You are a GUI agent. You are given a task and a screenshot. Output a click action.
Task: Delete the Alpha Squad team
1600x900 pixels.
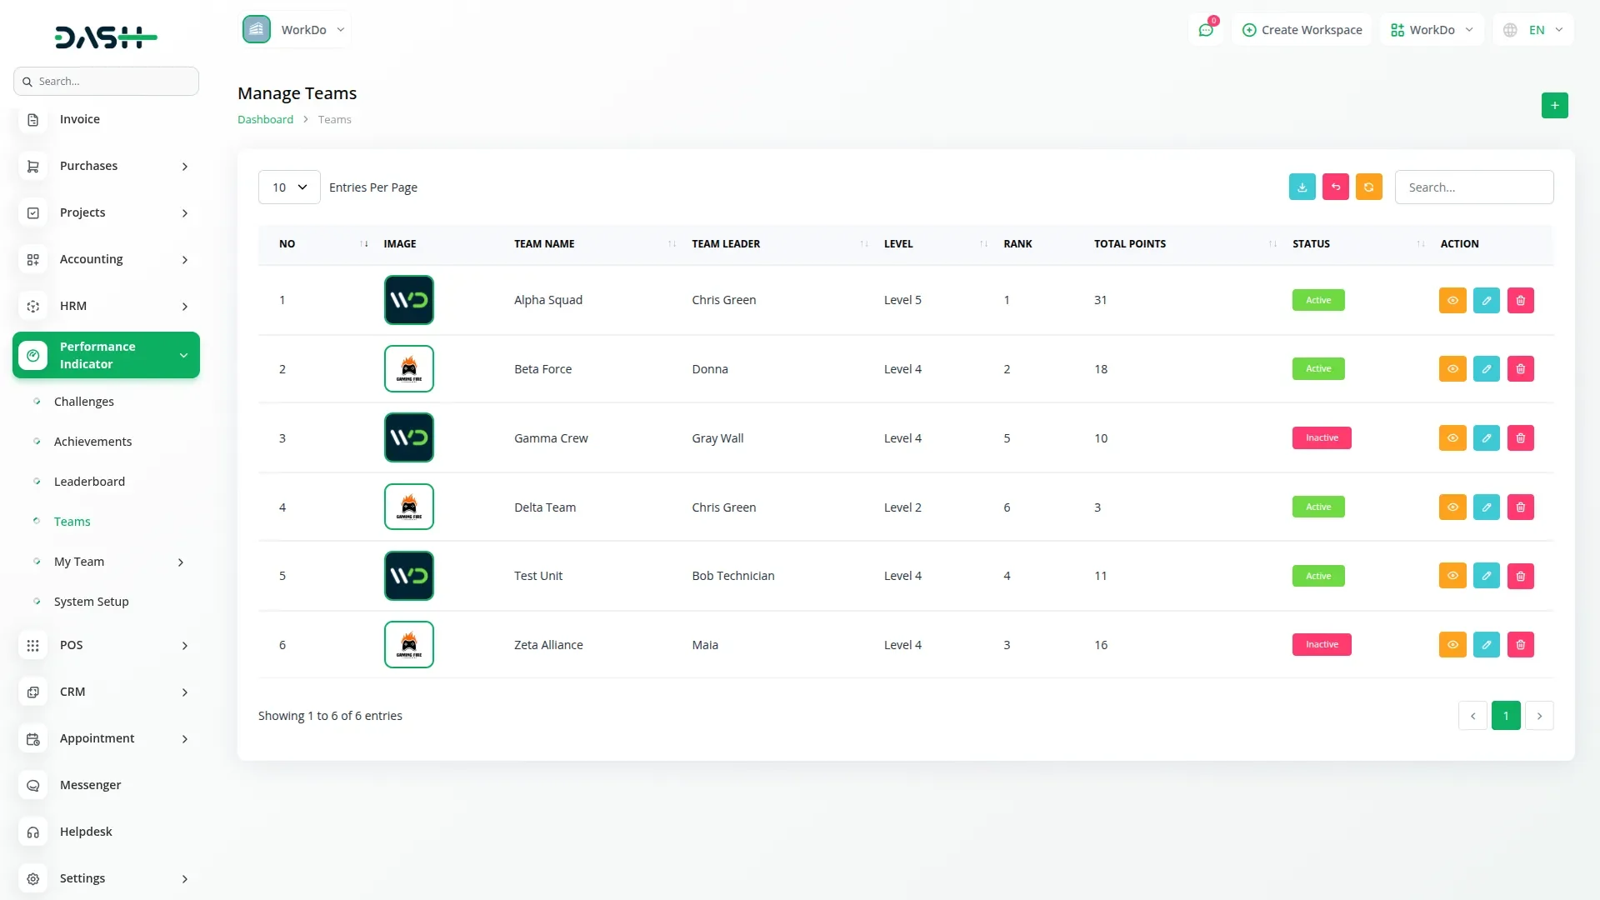pos(1520,300)
